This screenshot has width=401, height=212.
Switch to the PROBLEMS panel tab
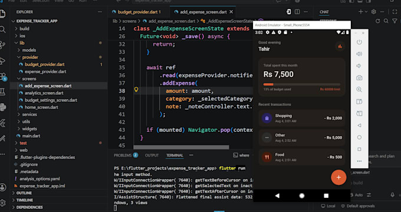[x=126, y=155]
